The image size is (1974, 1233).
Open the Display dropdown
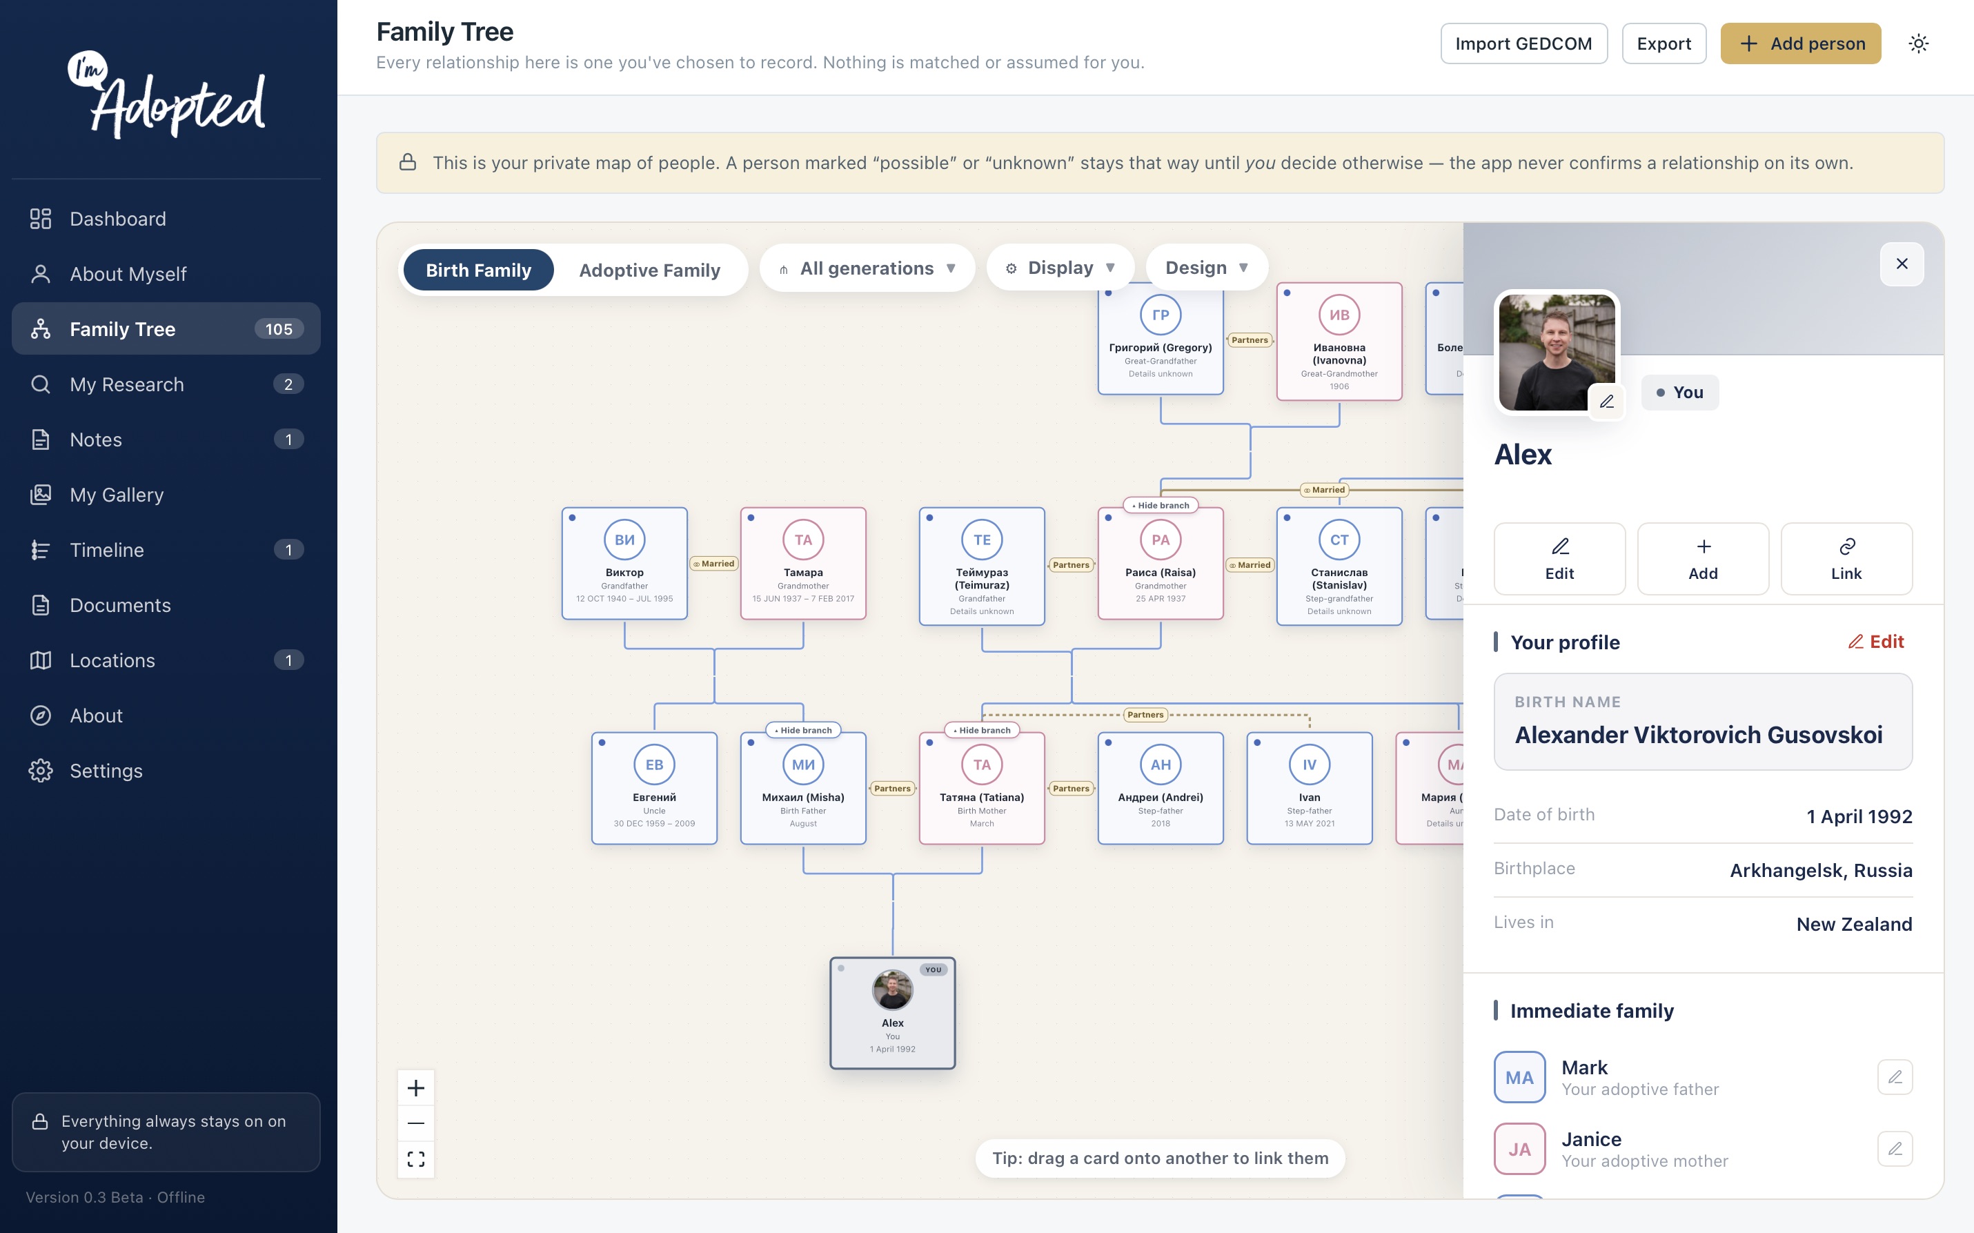[1060, 268]
